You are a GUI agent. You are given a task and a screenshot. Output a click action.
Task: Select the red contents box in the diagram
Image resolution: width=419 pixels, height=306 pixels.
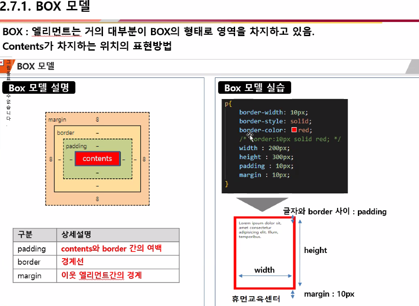(x=97, y=159)
